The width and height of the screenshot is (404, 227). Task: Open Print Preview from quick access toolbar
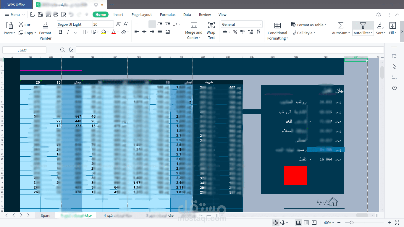click(x=64, y=14)
